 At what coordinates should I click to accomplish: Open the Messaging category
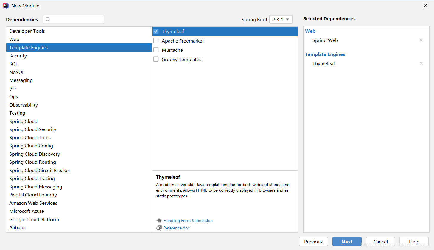pyautogui.click(x=79, y=80)
